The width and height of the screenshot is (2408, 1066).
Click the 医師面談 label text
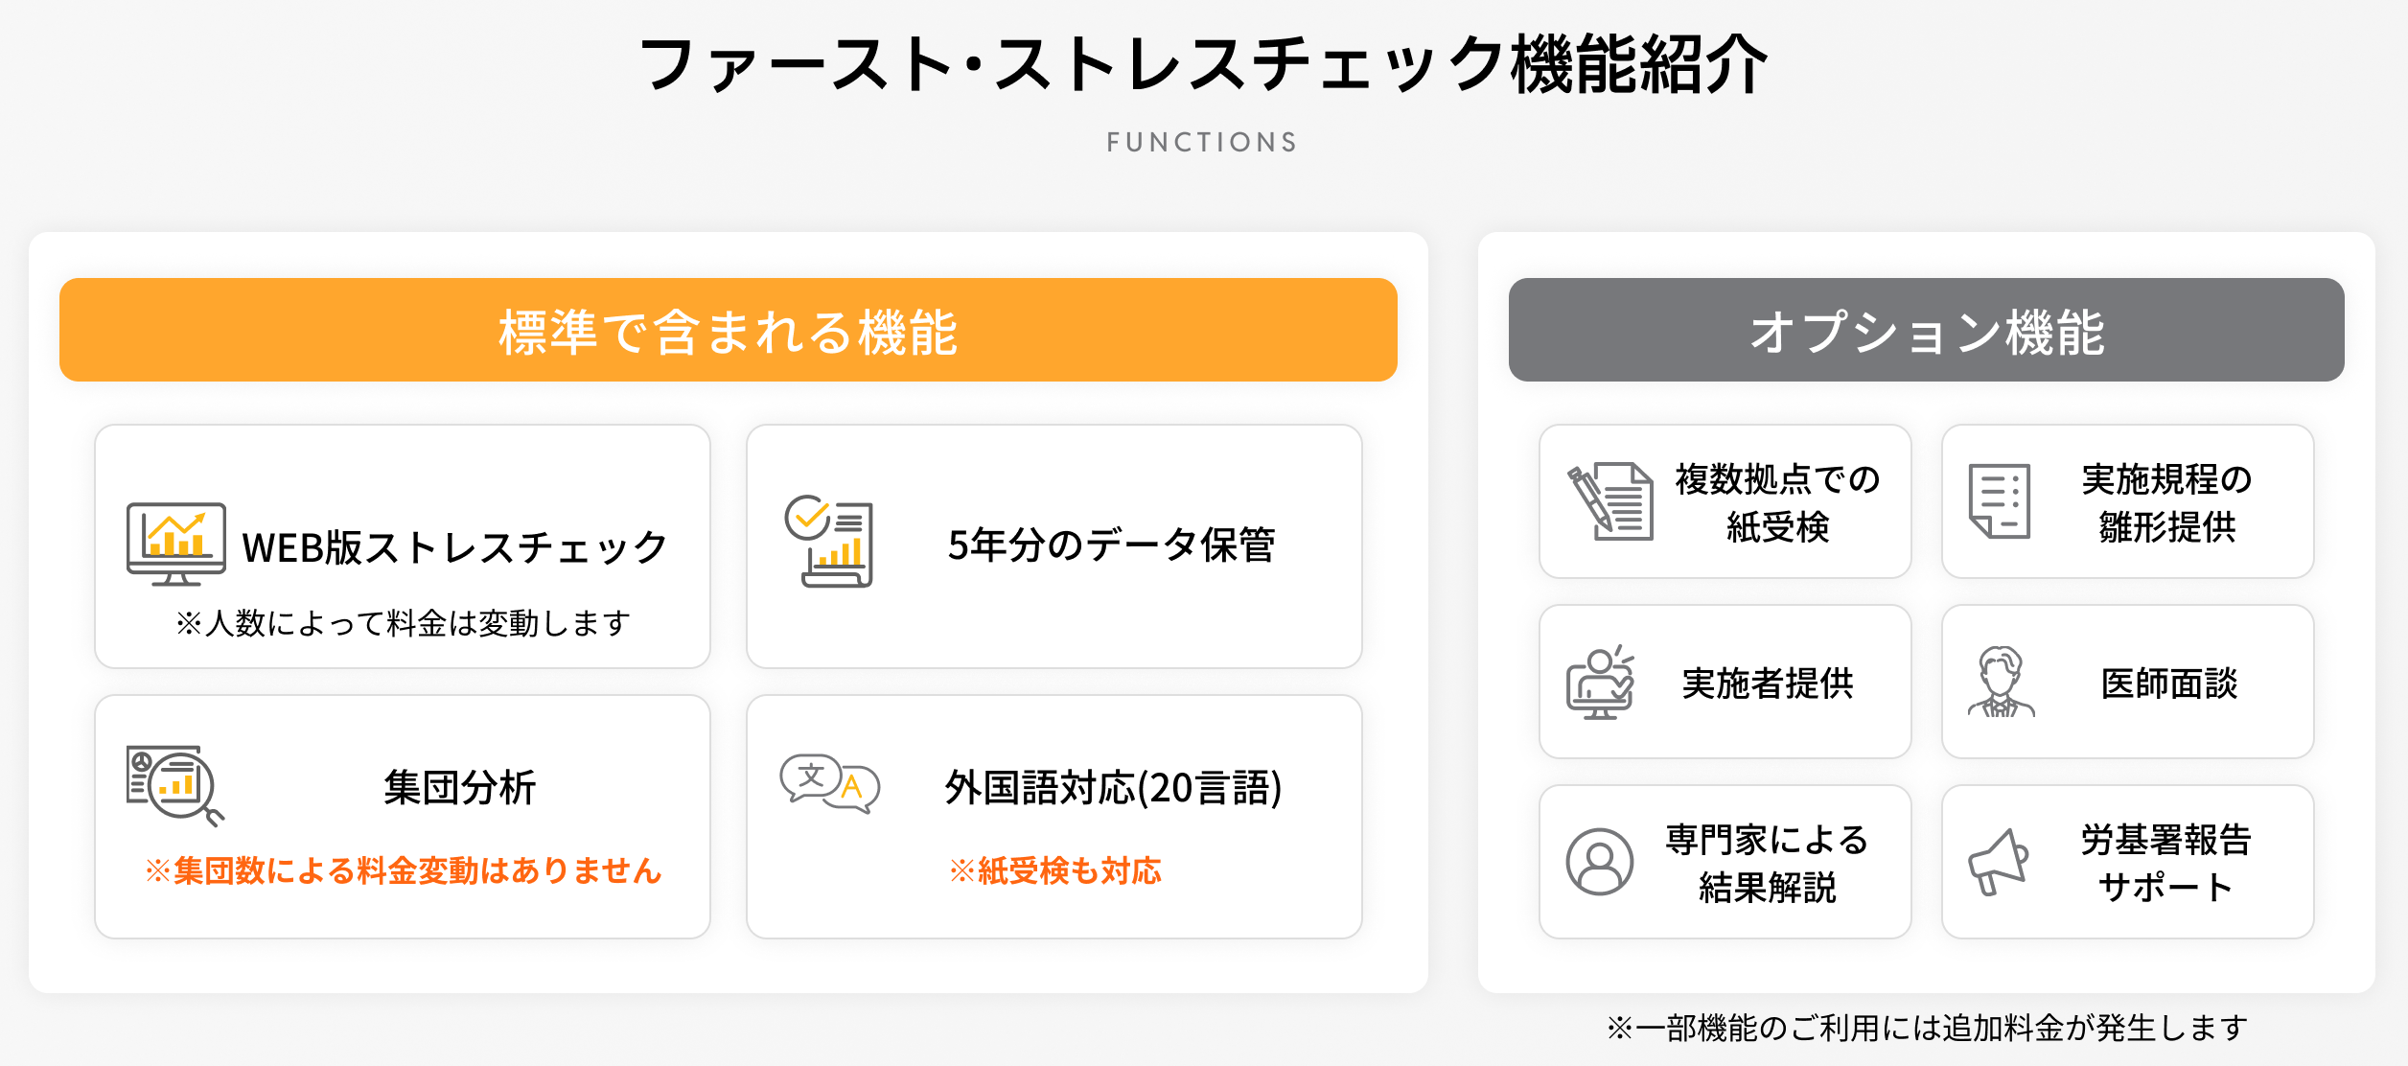[x=2168, y=684]
